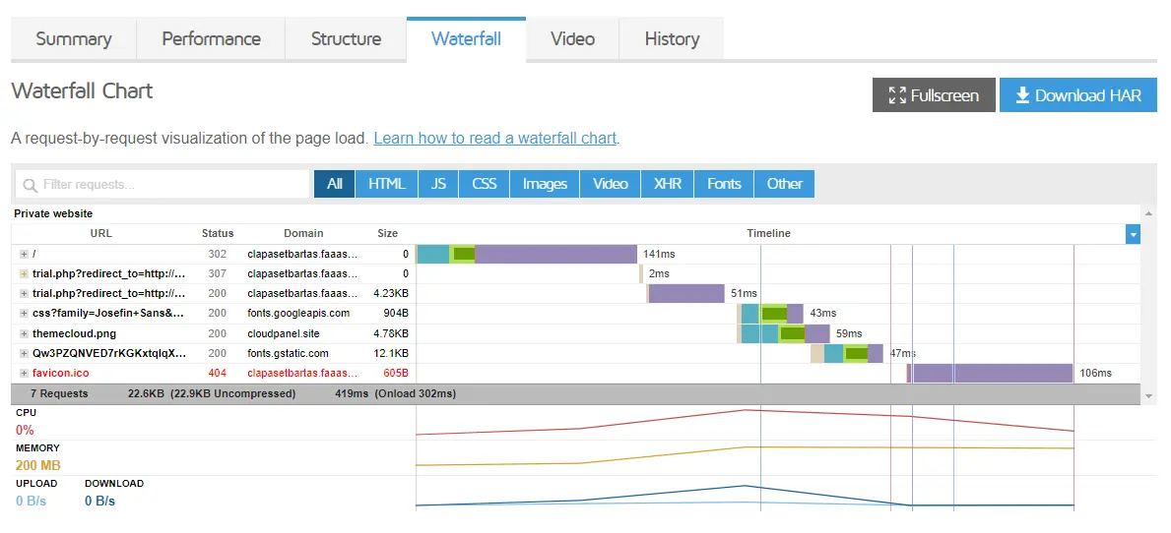Open the Structure tab
This screenshot has width=1171, height=533.
pyautogui.click(x=346, y=38)
